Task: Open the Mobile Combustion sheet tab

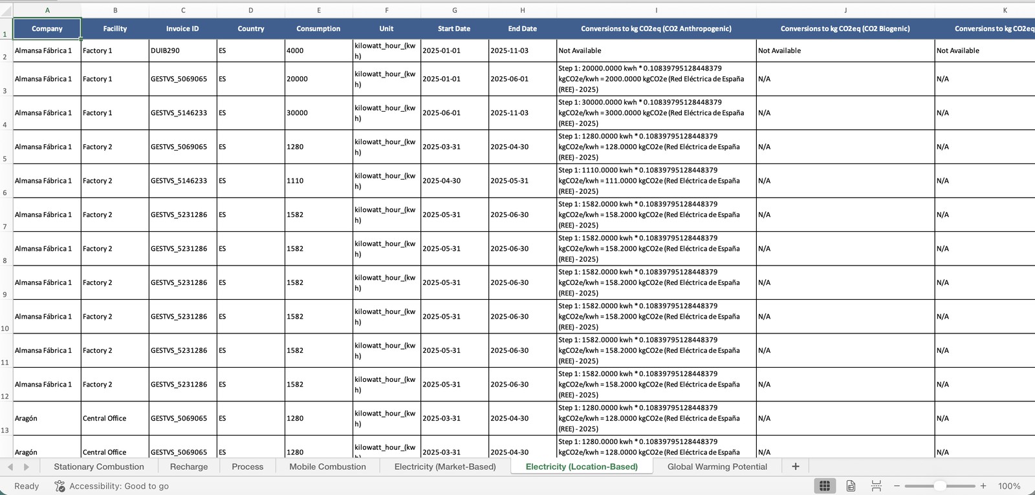Action: [327, 467]
